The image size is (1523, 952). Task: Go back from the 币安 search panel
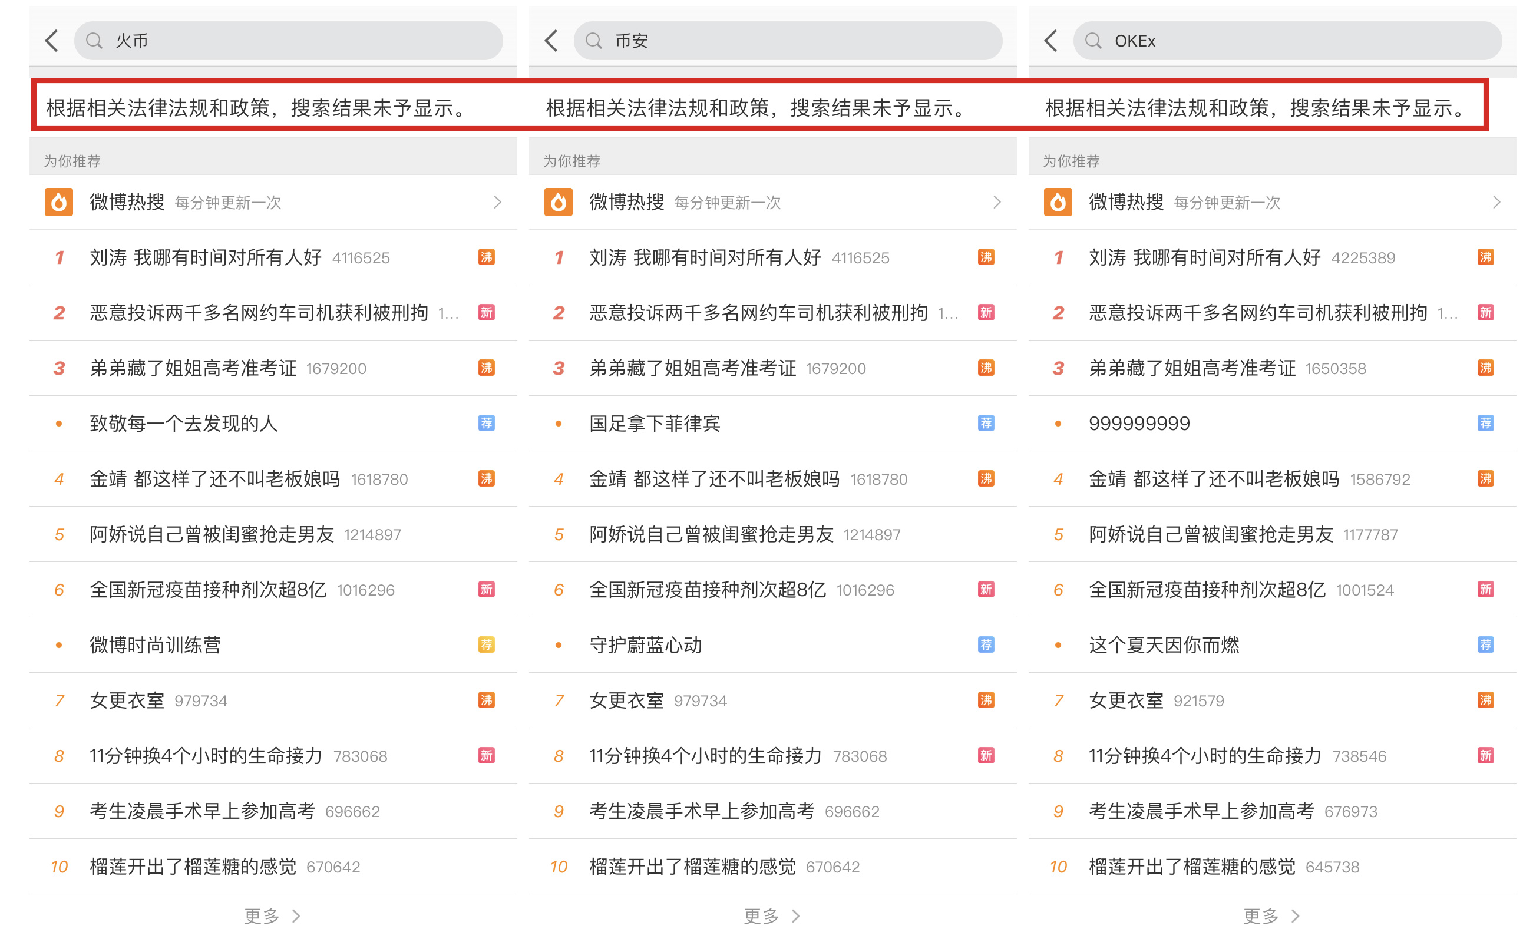[551, 41]
